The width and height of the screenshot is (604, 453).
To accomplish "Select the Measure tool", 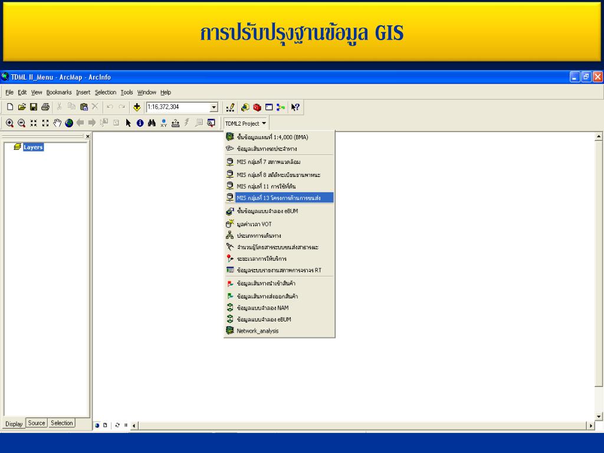I will tap(175, 123).
